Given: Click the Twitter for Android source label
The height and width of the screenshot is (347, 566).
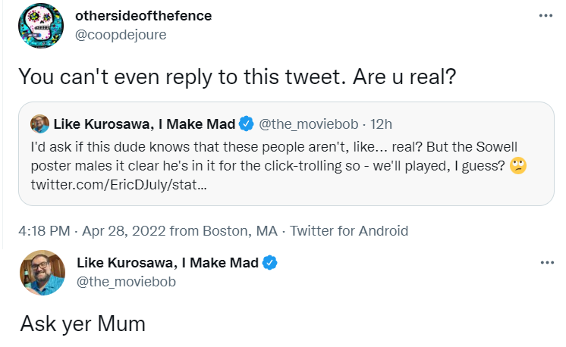Looking at the screenshot, I should [349, 231].
